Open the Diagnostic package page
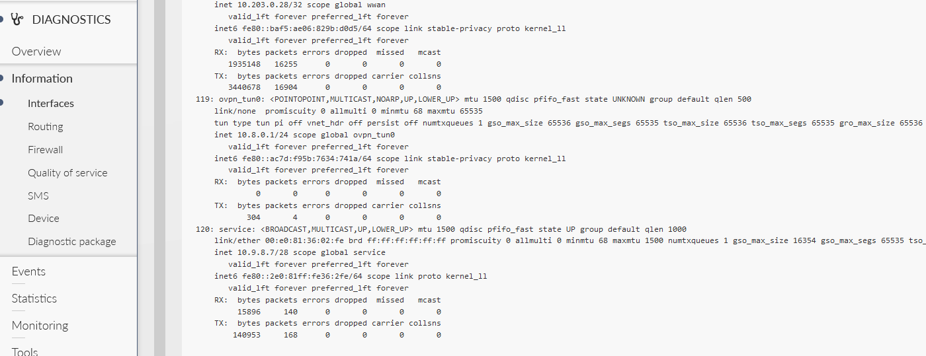The image size is (926, 356). [x=72, y=242]
